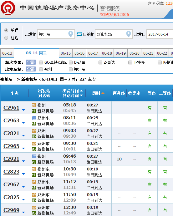Image resolution: width=173 pixels, height=216 pixels.
Task: Check the GC-高铁/城际 train type box
Action: (41, 62)
